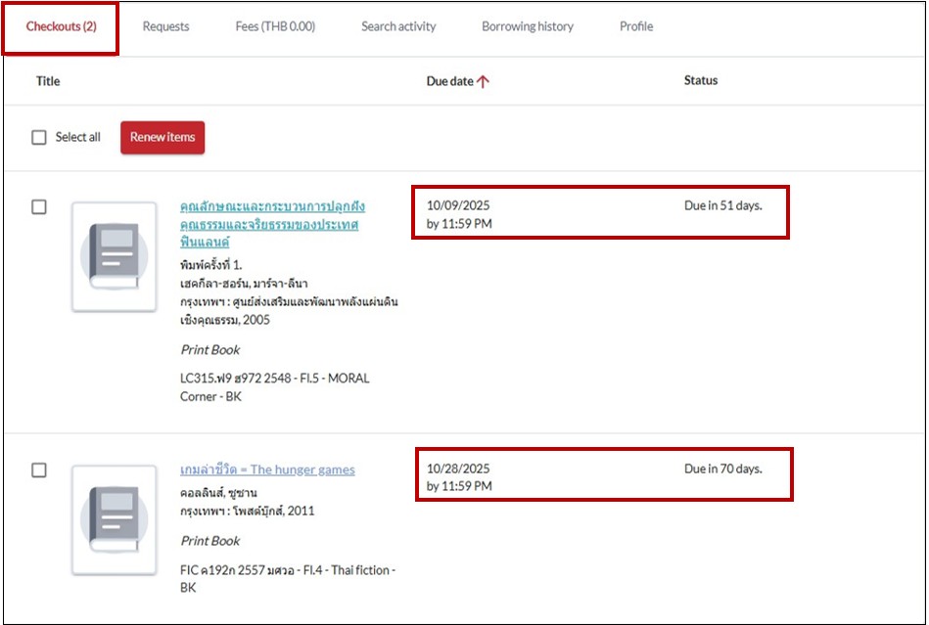
Task: Click The Hunger Games book cover icon
Action: pyautogui.click(x=115, y=519)
